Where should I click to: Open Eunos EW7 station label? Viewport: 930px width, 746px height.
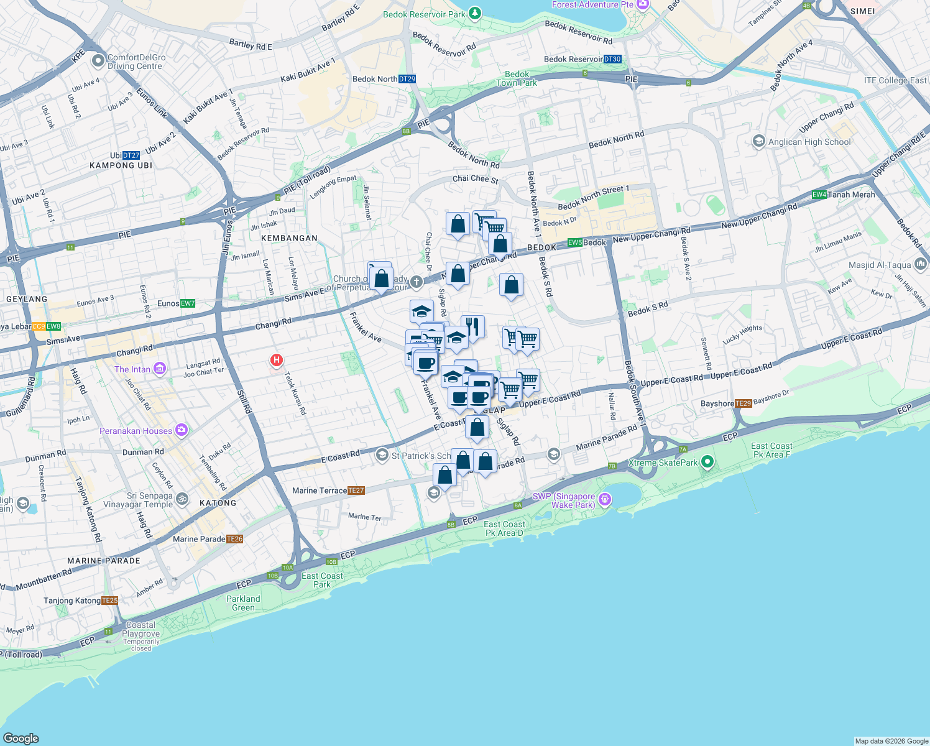point(176,303)
